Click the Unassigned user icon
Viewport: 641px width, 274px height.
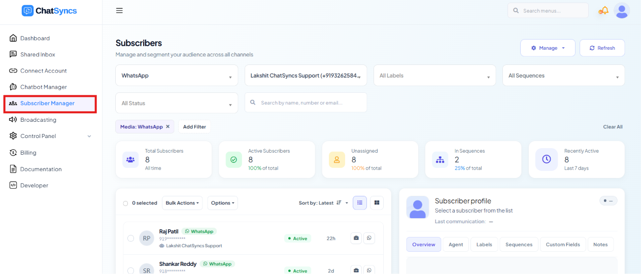click(337, 159)
